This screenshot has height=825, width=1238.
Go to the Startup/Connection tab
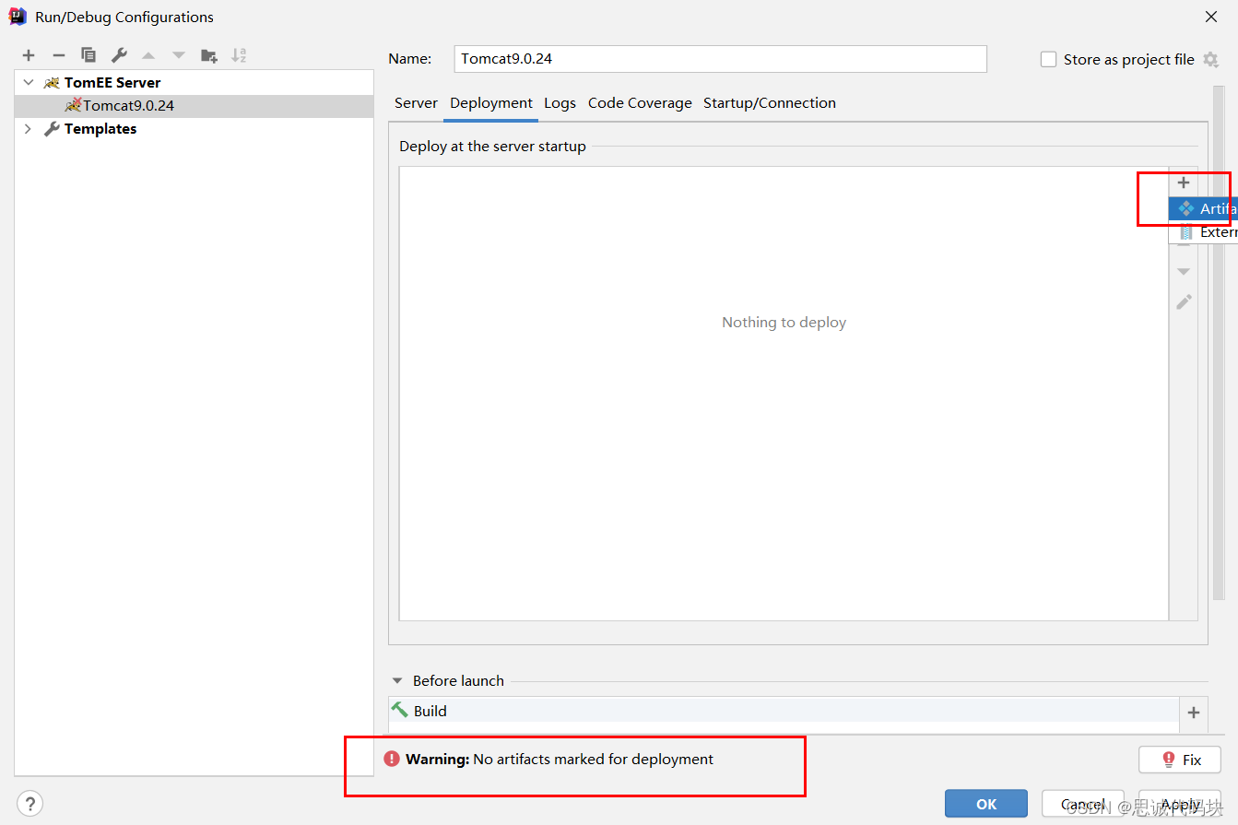click(x=770, y=103)
